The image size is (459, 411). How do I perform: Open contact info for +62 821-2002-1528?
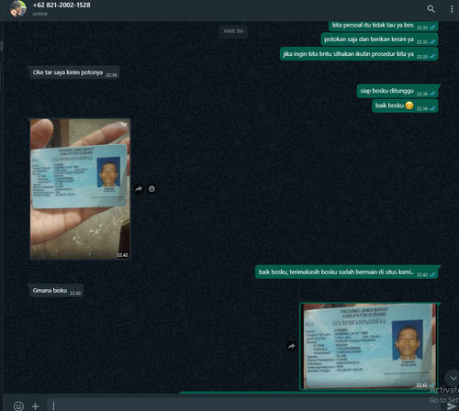[x=62, y=6]
